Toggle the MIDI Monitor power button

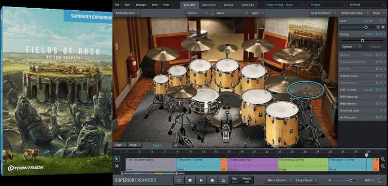tap(377, 104)
